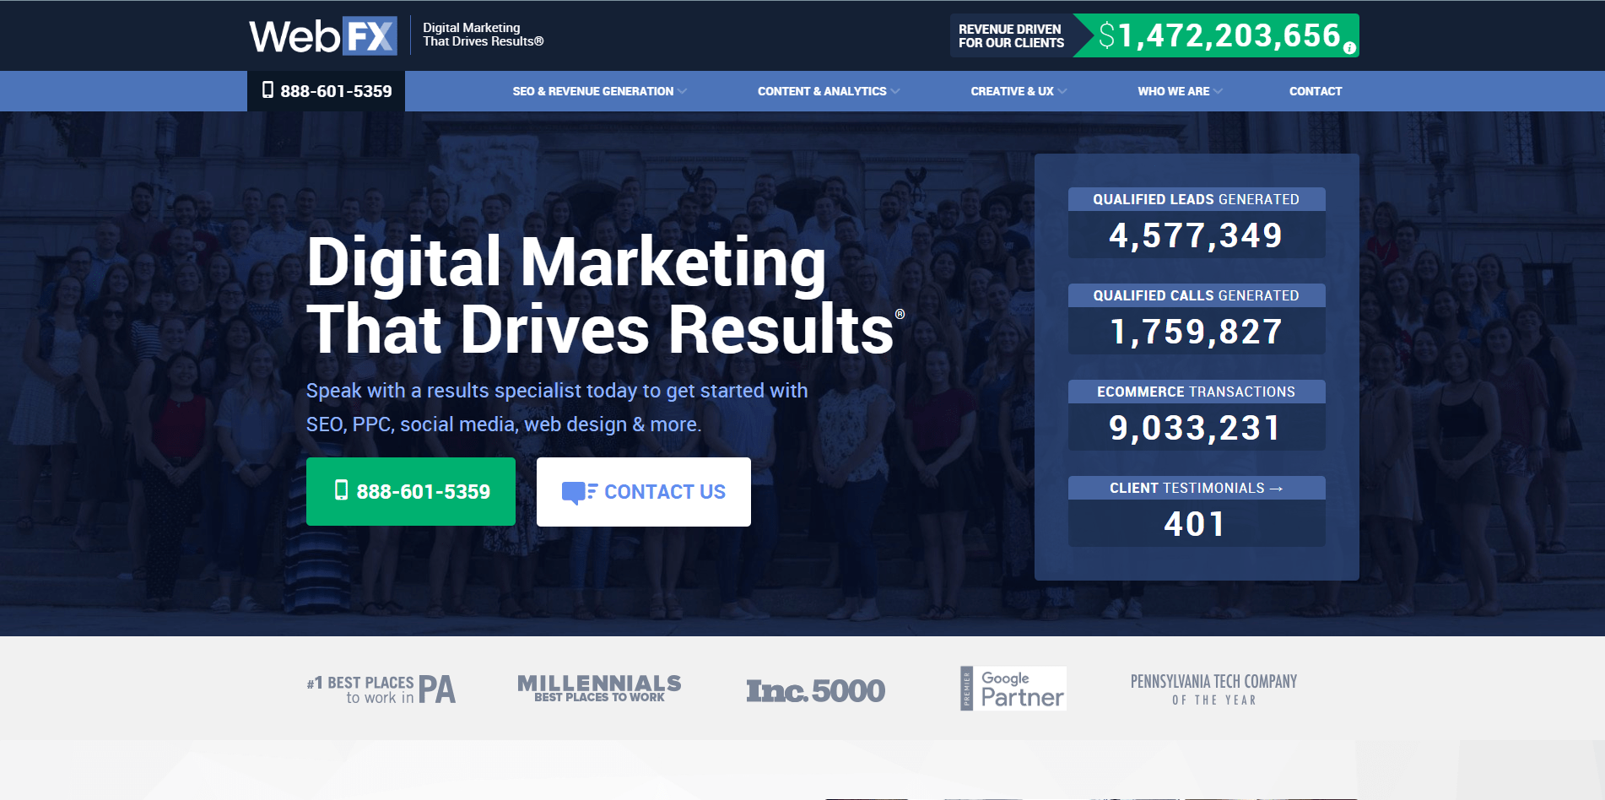Open the Client Testimonials link
Screen dimensions: 1605x800
1196,488
